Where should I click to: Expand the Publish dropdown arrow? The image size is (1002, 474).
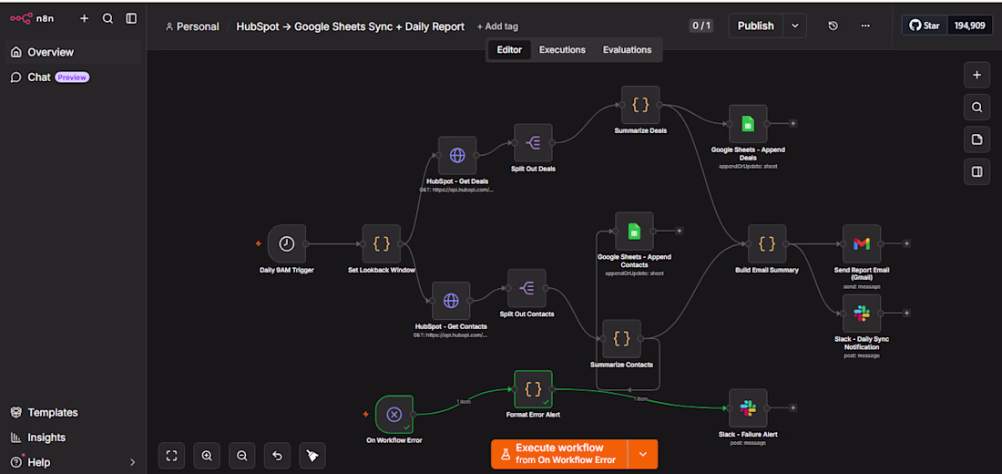[x=795, y=26]
